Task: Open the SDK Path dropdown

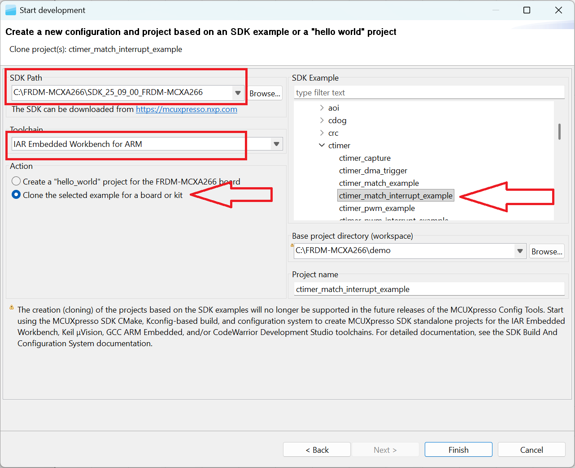Action: point(237,93)
